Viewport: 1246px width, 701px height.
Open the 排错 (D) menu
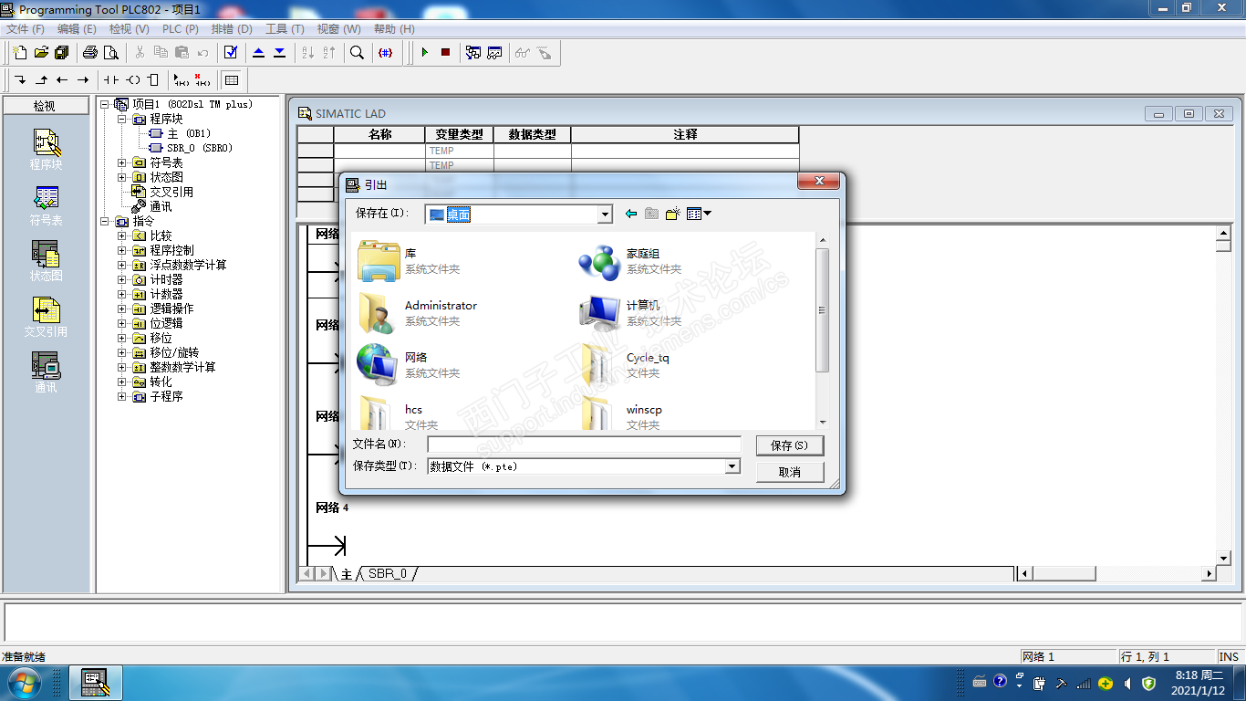tap(232, 29)
